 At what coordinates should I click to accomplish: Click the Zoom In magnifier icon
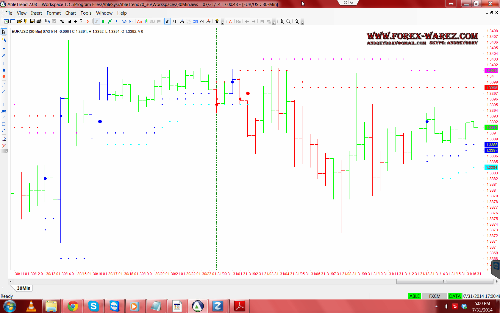[282, 21]
